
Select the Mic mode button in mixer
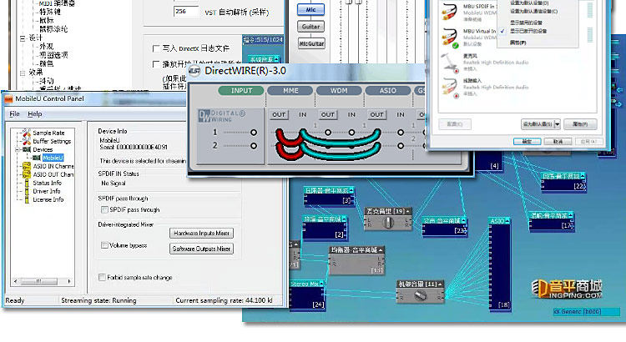tap(310, 10)
